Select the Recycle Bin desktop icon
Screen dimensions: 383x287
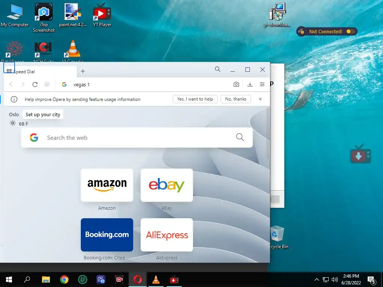278,237
